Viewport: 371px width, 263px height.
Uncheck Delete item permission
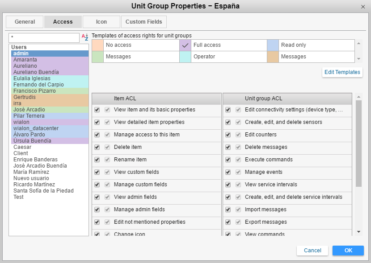point(97,147)
